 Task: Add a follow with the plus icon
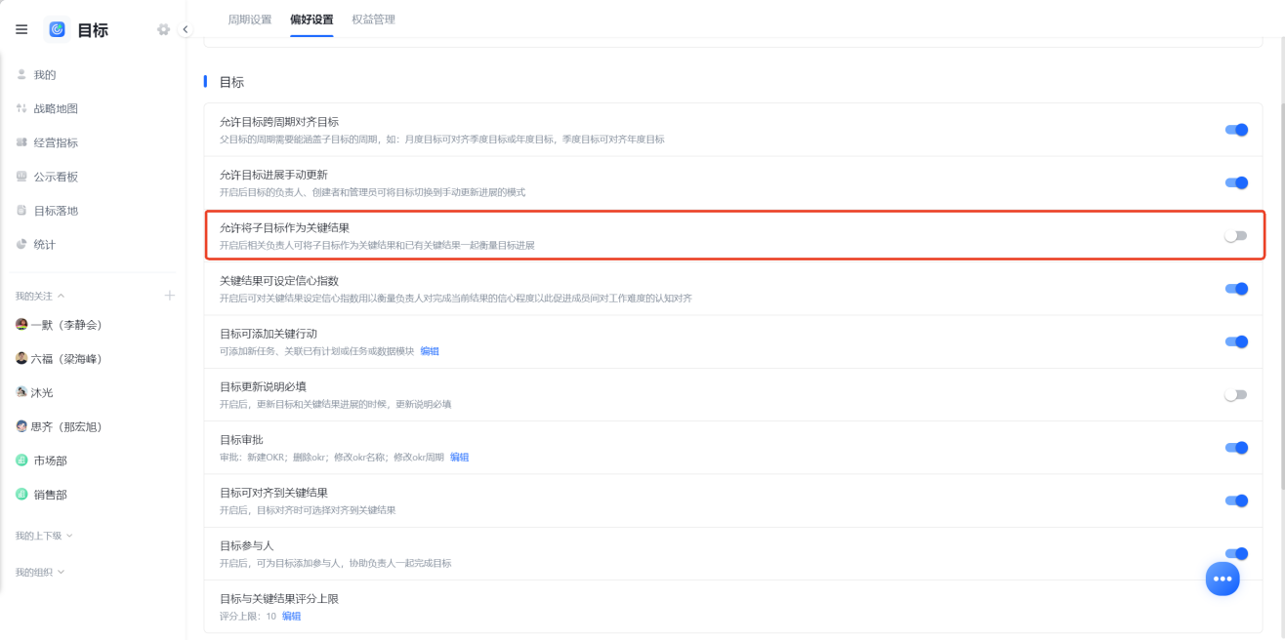(169, 296)
